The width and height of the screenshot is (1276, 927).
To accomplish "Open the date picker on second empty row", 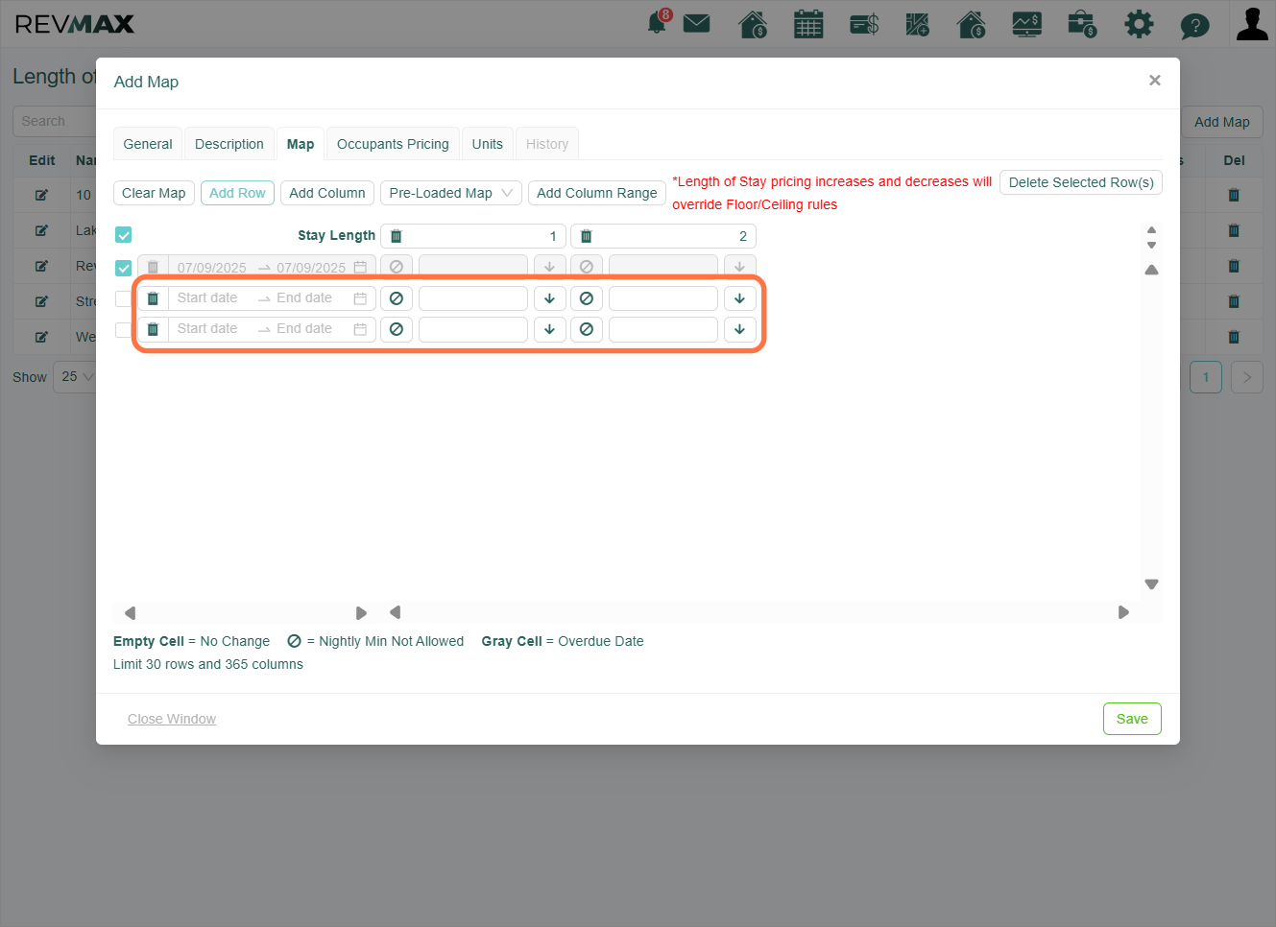I will coord(272,329).
